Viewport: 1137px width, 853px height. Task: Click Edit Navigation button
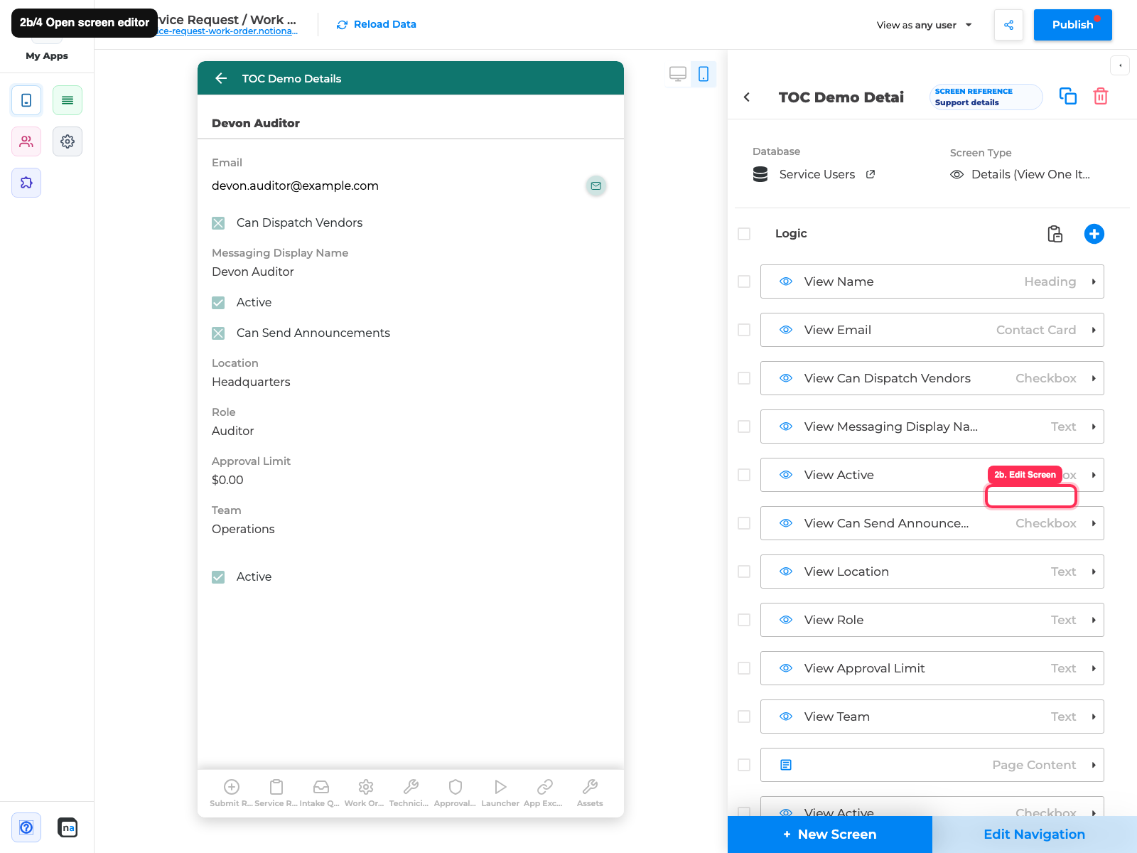coord(1034,835)
